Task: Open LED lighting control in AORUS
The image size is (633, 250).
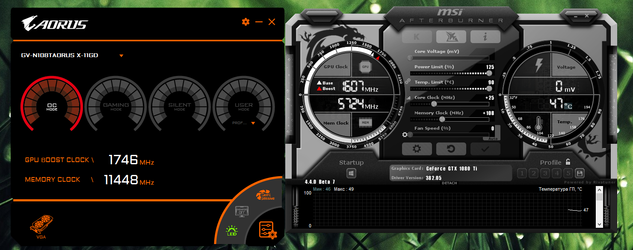Action: tap(231, 231)
